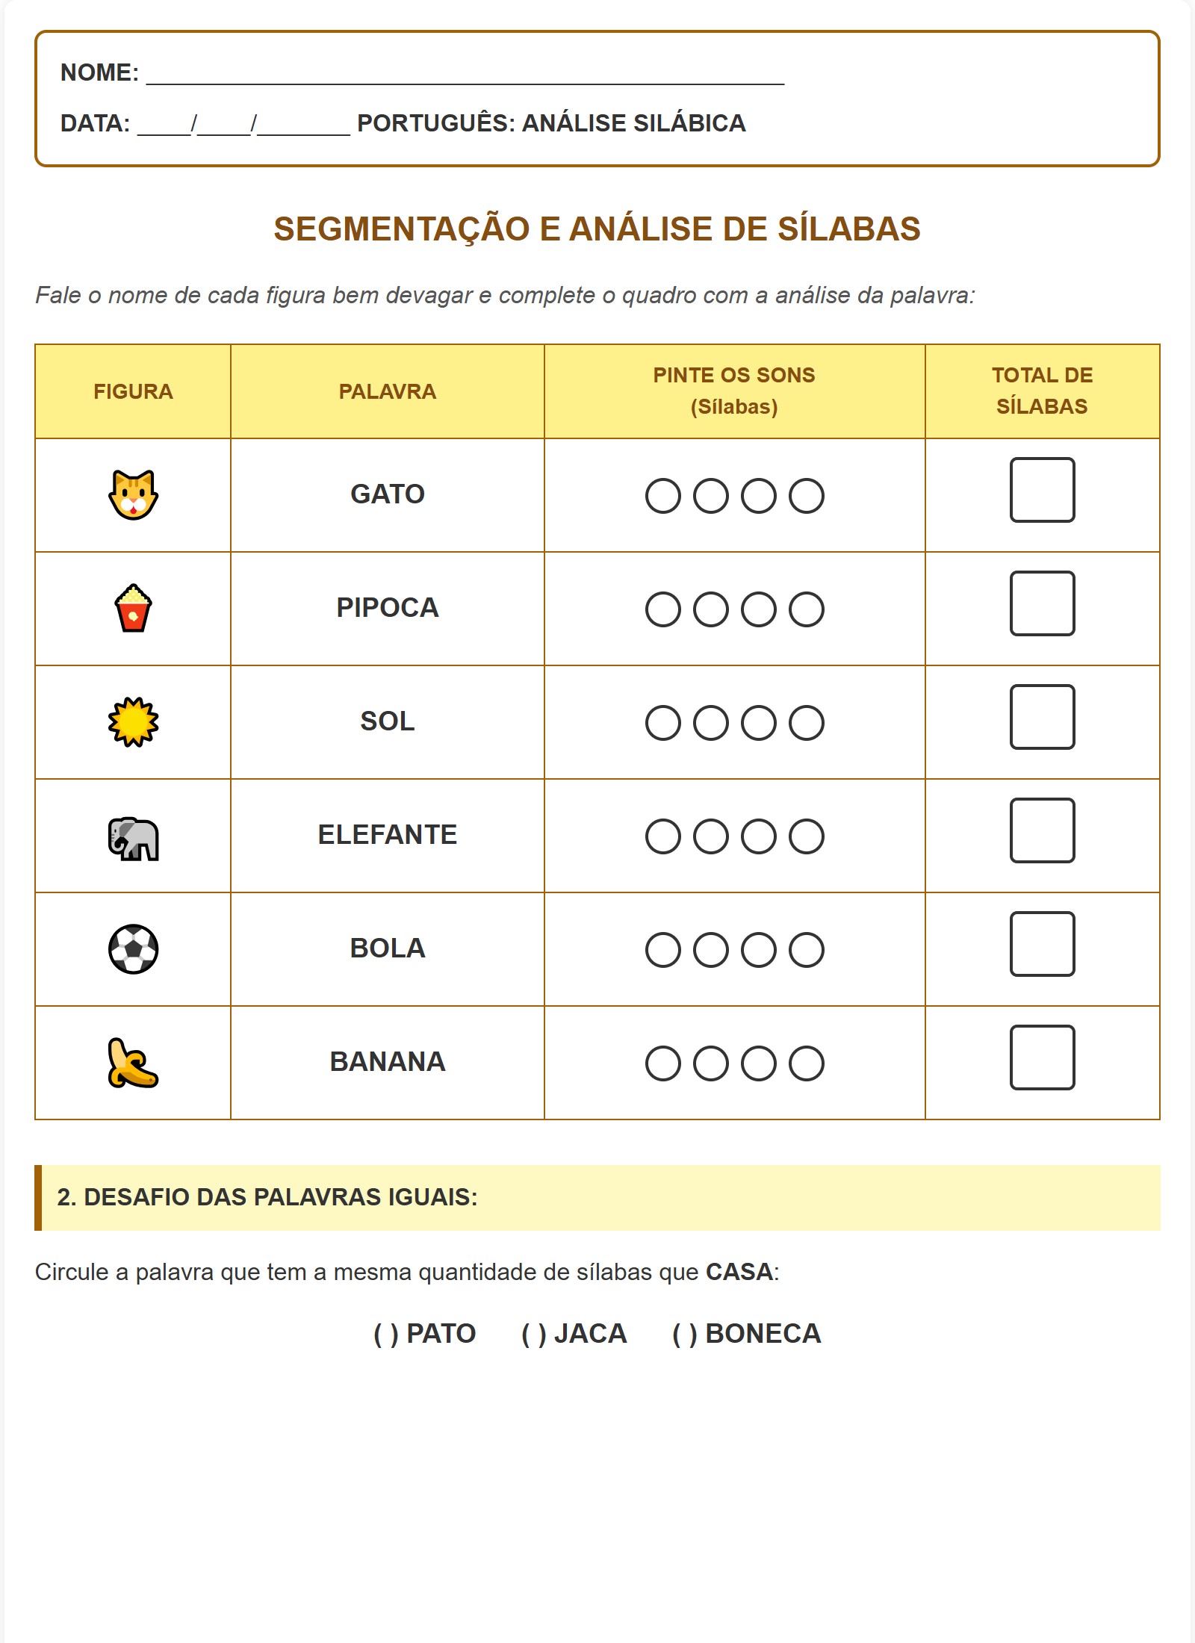Fill the third syllable circle for BANANA
The width and height of the screenshot is (1195, 1643).
click(759, 1063)
